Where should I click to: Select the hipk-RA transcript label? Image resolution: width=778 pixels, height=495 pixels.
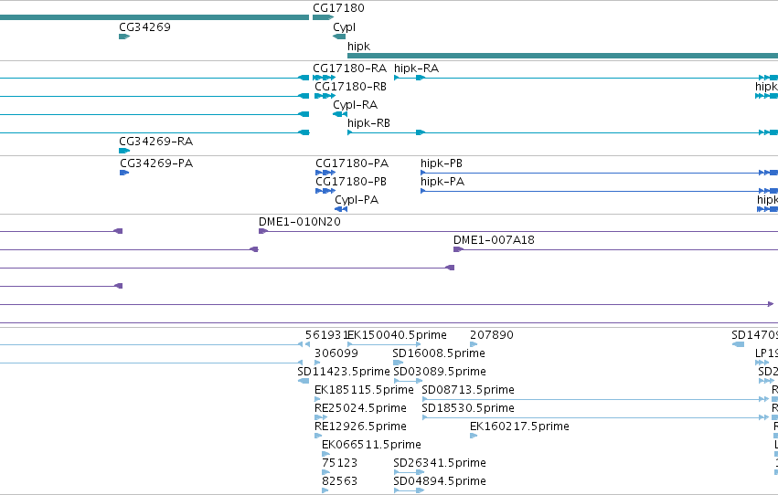[x=416, y=68]
